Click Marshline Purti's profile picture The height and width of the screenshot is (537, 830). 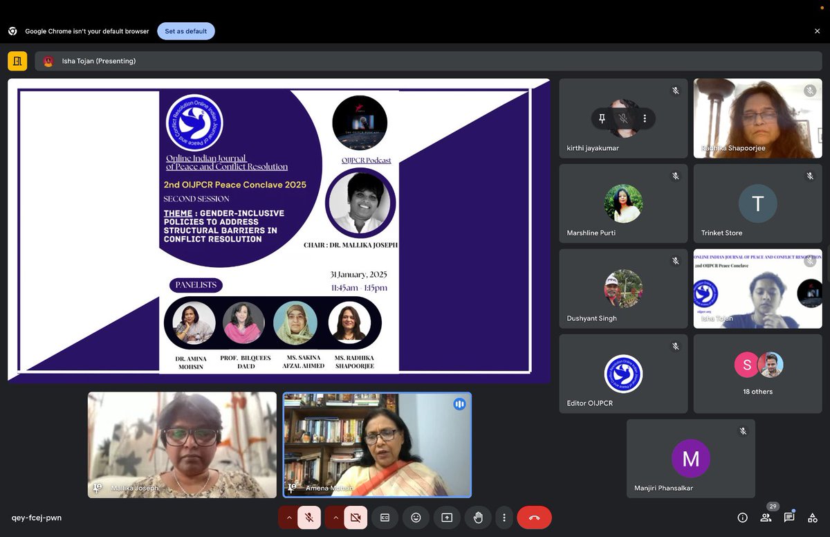coord(623,203)
